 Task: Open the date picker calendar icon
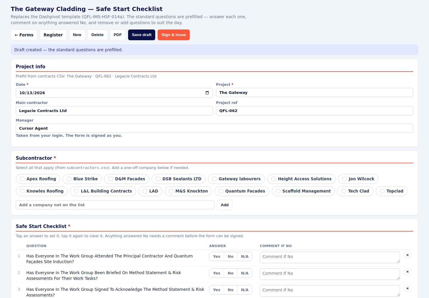point(207,93)
